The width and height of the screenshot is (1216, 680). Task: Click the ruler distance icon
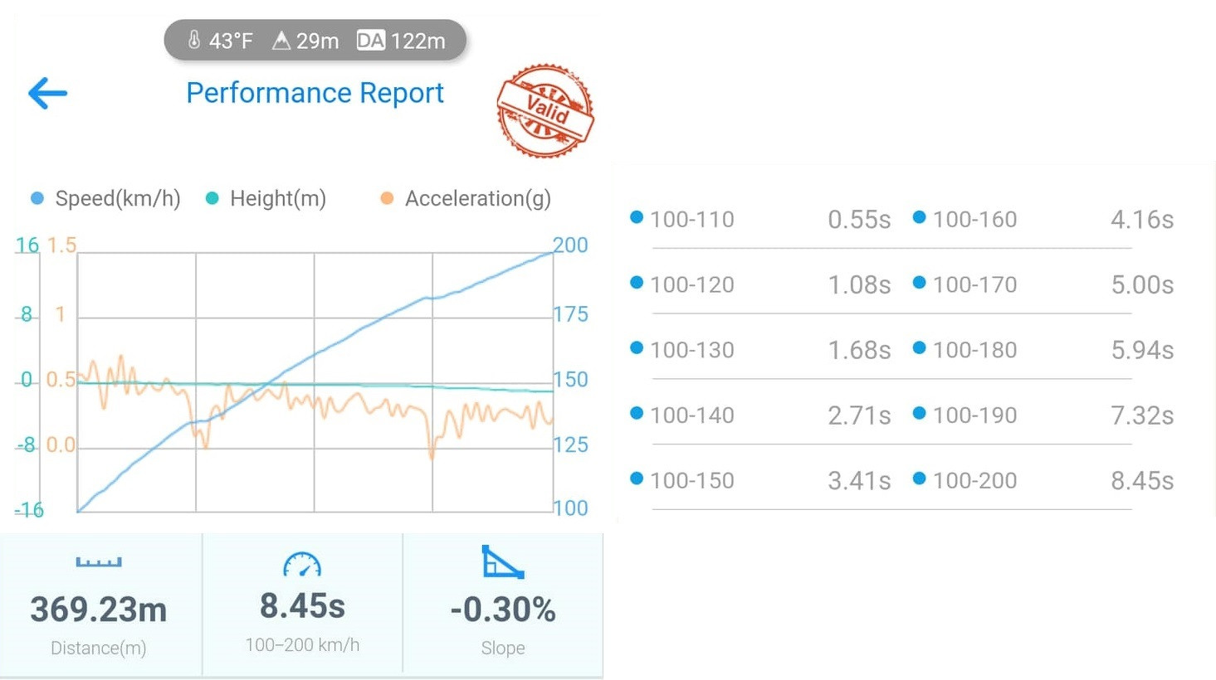coord(98,562)
